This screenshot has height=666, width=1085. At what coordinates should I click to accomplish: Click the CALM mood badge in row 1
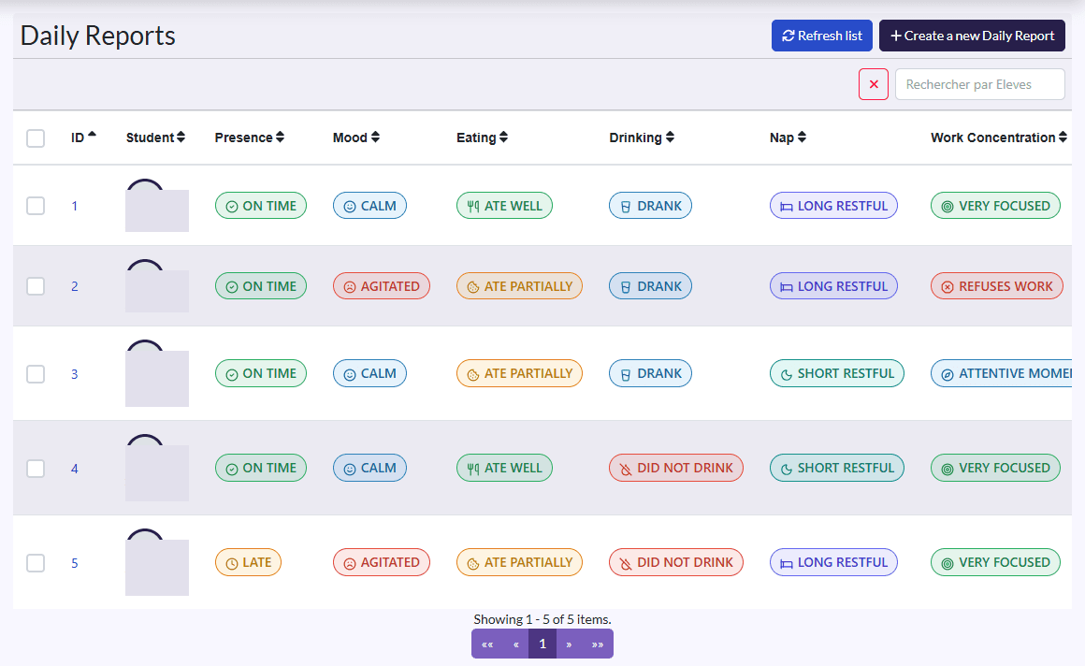(x=369, y=206)
